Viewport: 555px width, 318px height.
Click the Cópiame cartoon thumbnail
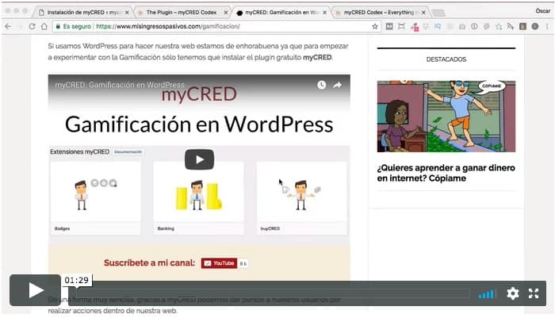pyautogui.click(x=446, y=116)
